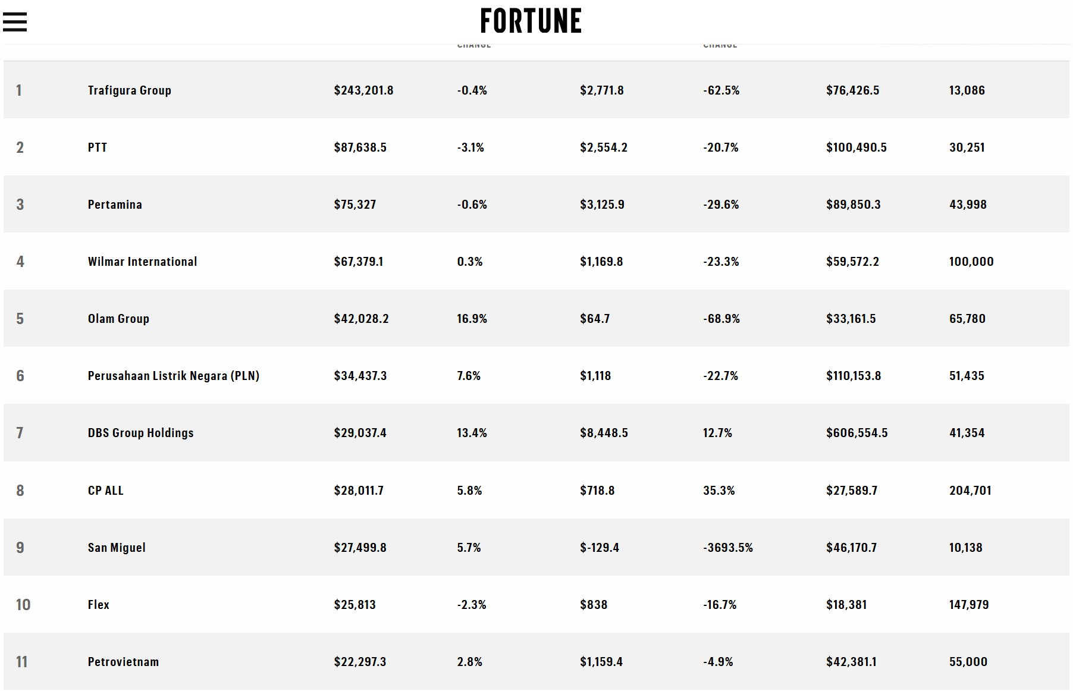1073x691 pixels.
Task: Open Trafigura Group company link
Action: coord(130,90)
